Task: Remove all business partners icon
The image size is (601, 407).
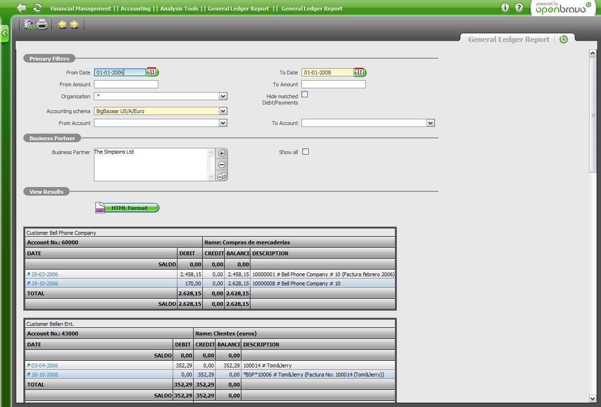Action: 222,176
